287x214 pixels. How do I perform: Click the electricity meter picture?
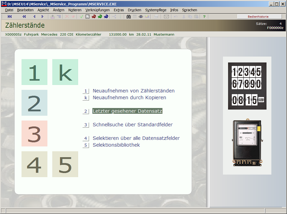click(247, 143)
